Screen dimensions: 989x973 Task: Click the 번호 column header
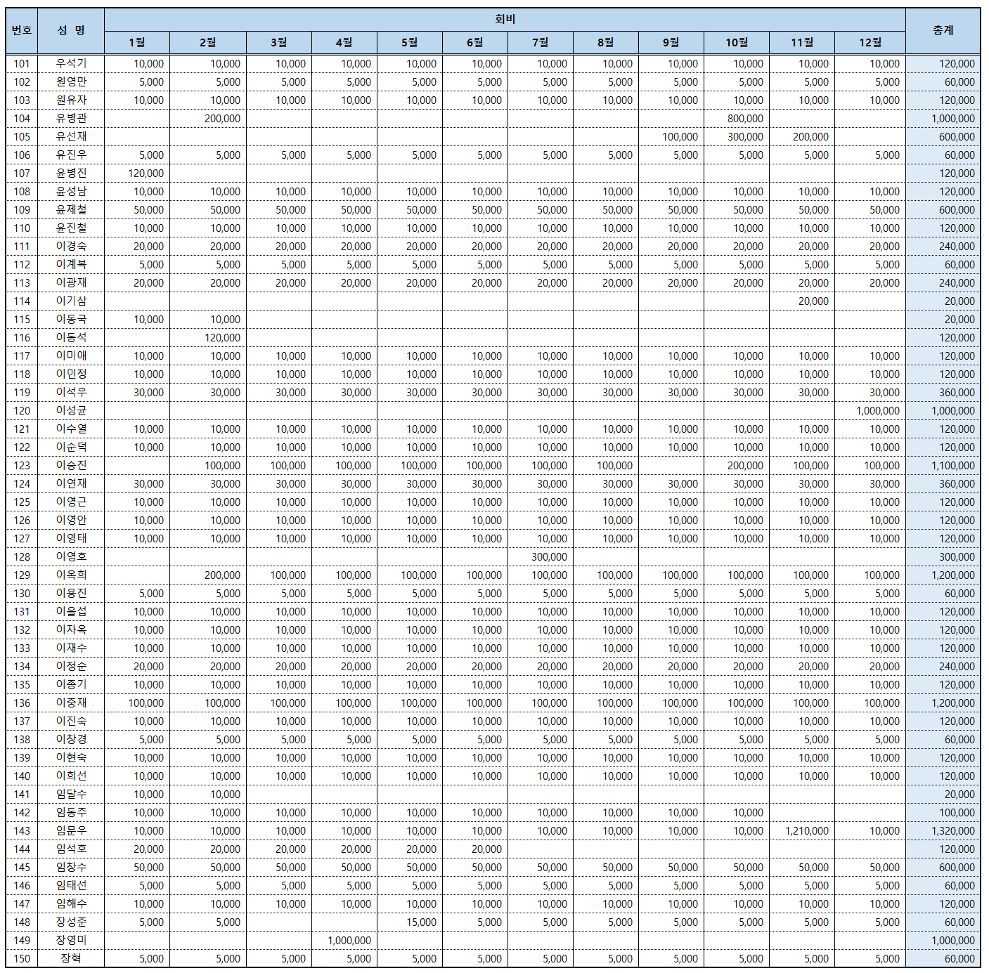pos(22,30)
